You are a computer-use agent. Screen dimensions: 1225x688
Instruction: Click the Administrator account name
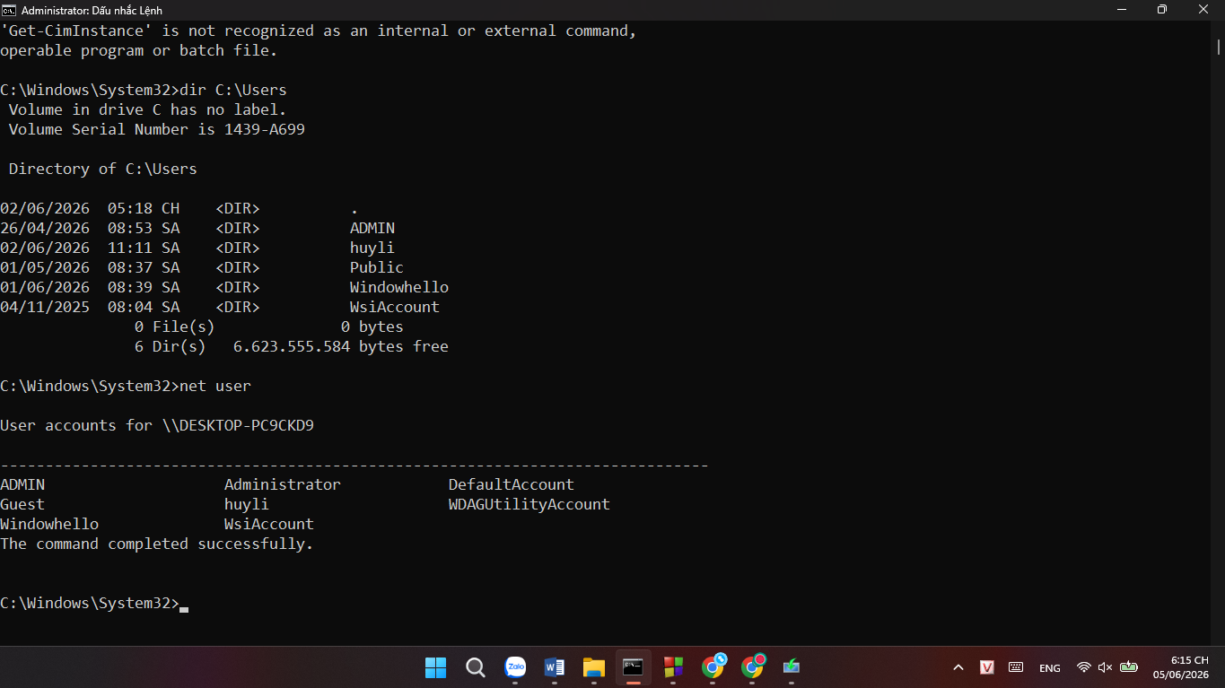pyautogui.click(x=283, y=484)
